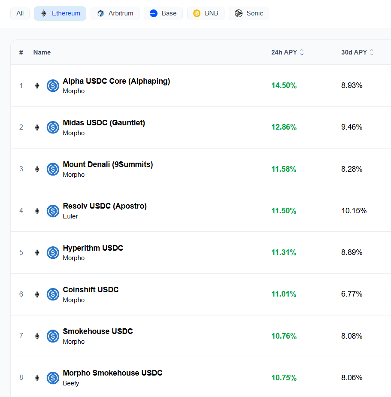Open Mount Denali (9Summits) vault

click(x=108, y=164)
